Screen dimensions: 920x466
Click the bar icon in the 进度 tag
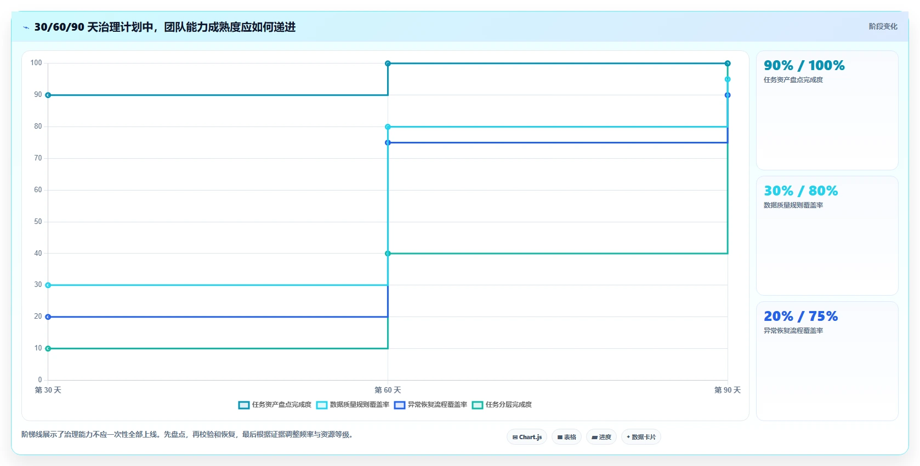pos(594,438)
